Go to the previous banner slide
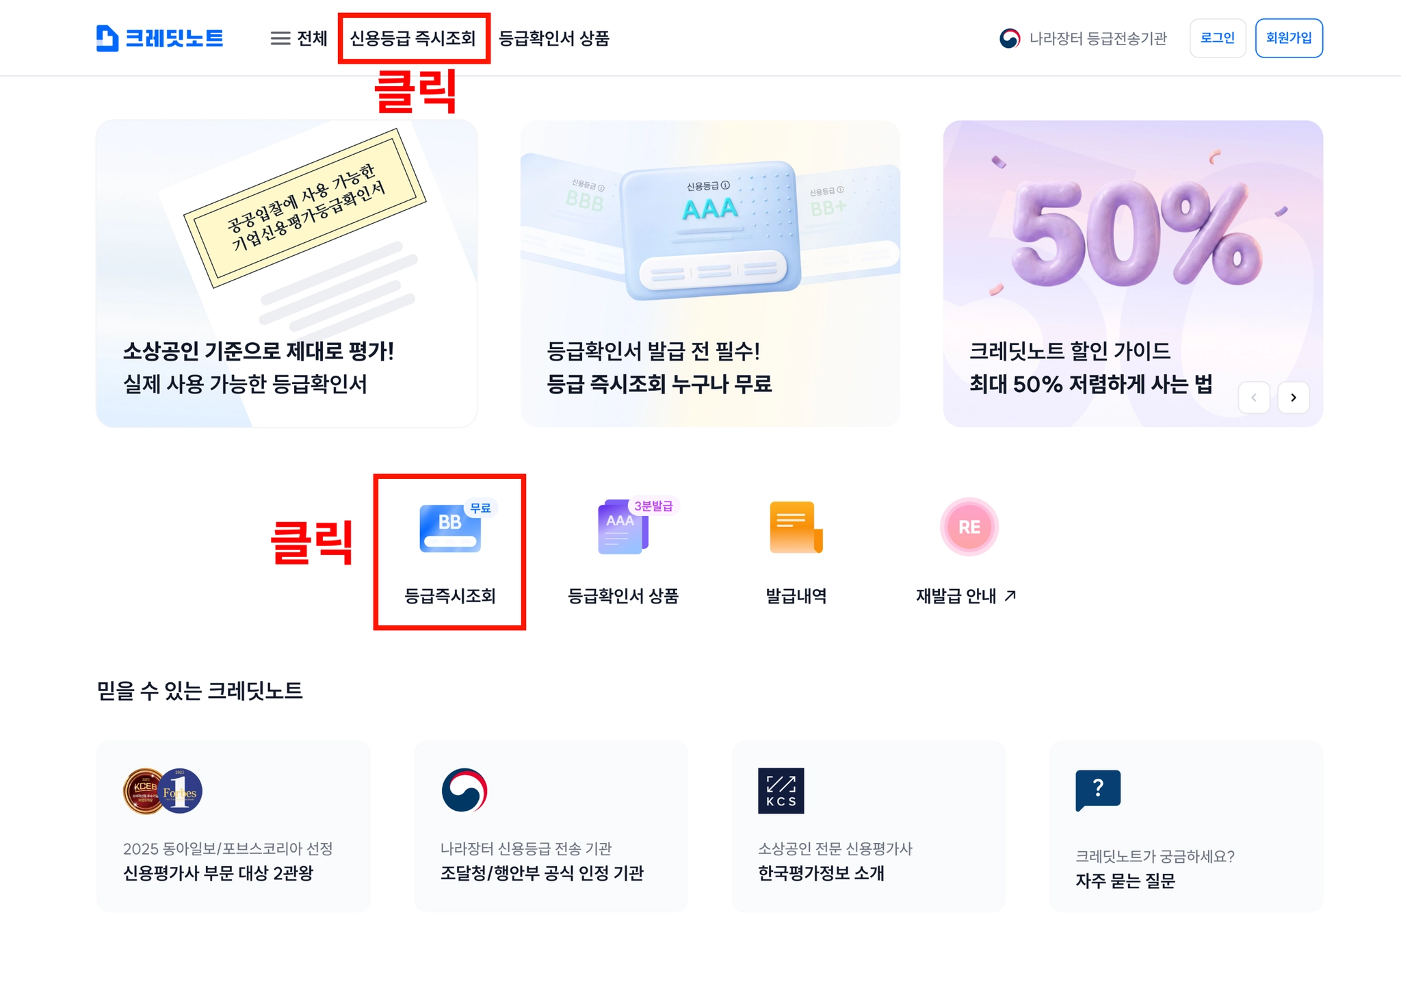 [x=1254, y=398]
